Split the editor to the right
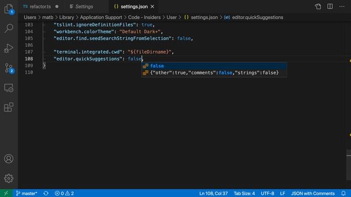The width and height of the screenshot is (351, 197). [330, 7]
